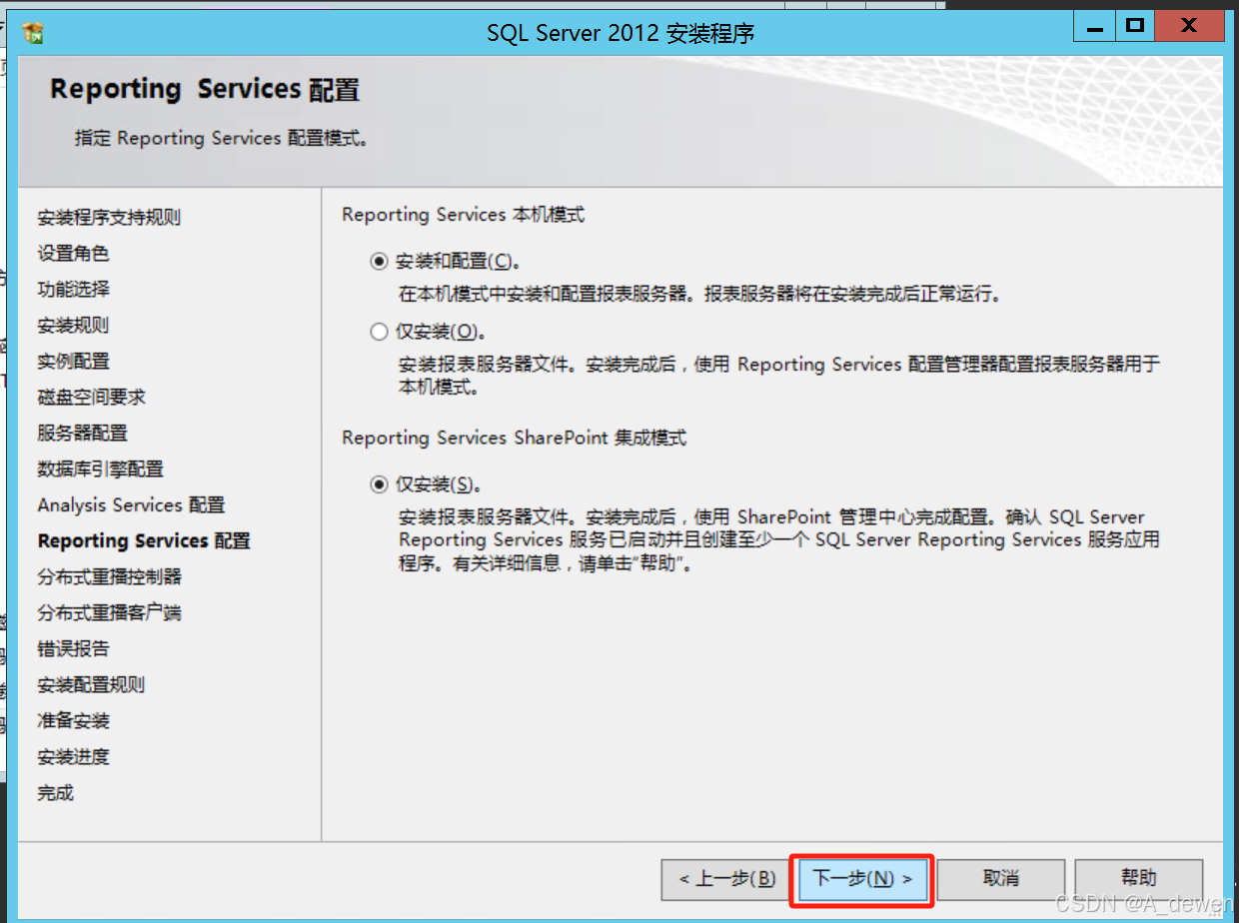Select the 安装和配置(C) radio button
1239x923 pixels.
coord(379,262)
